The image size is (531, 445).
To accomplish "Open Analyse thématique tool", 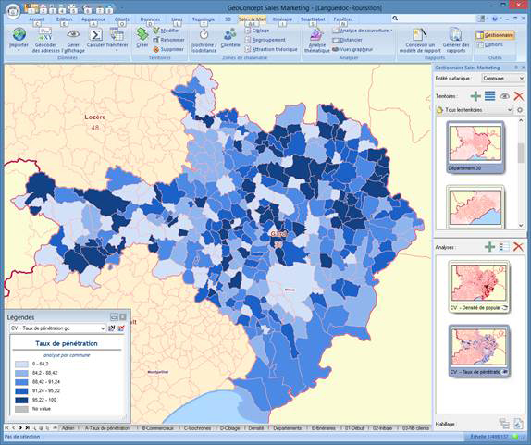I will [x=317, y=41].
